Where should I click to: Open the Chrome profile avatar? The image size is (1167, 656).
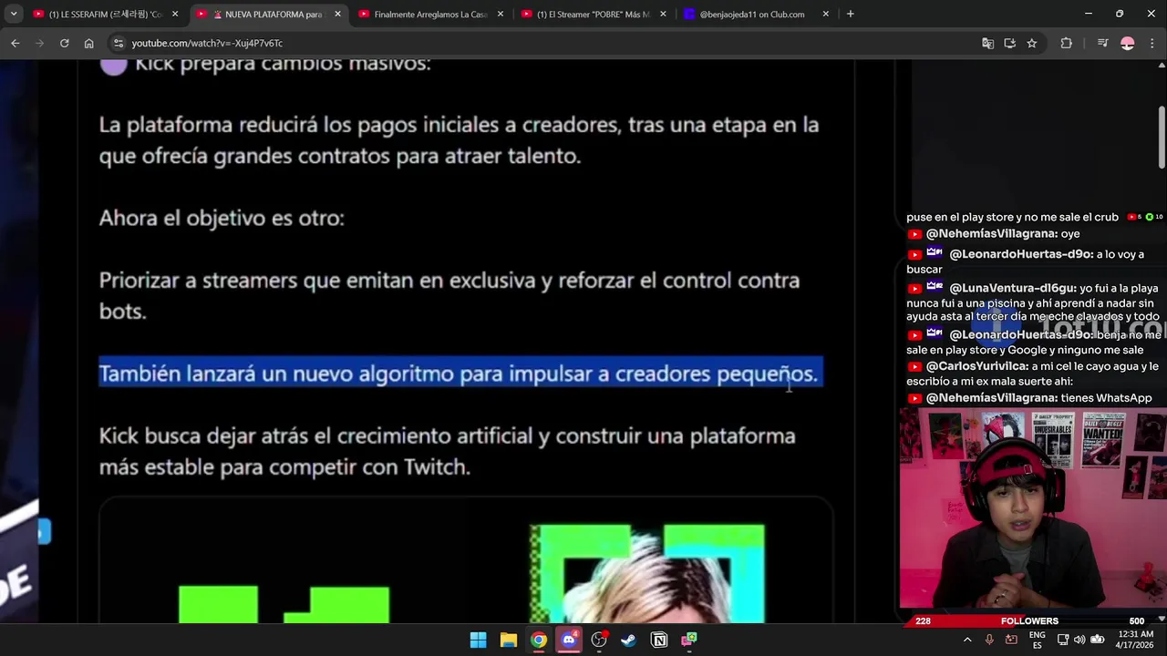click(1128, 43)
